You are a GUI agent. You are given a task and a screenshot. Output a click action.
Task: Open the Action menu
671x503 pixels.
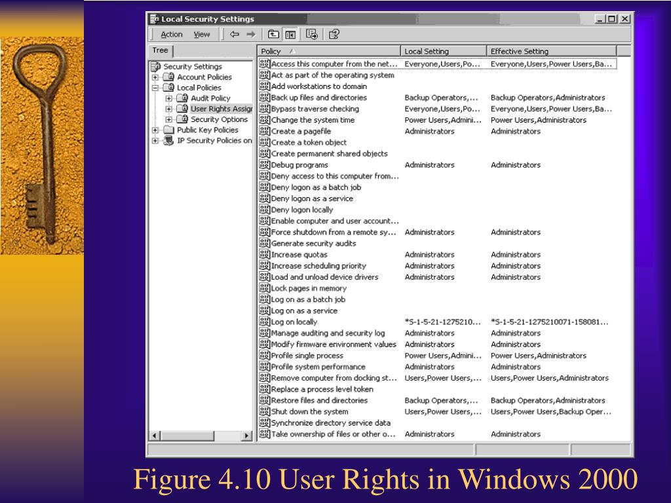(172, 34)
